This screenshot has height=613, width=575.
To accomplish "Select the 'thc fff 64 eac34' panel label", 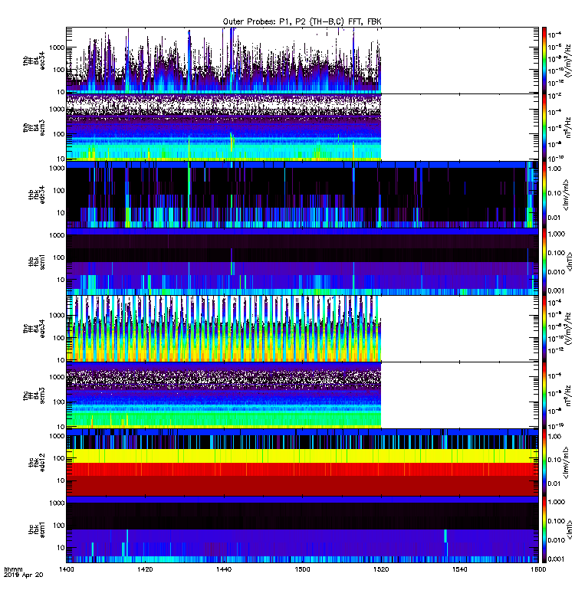I will click(x=34, y=329).
